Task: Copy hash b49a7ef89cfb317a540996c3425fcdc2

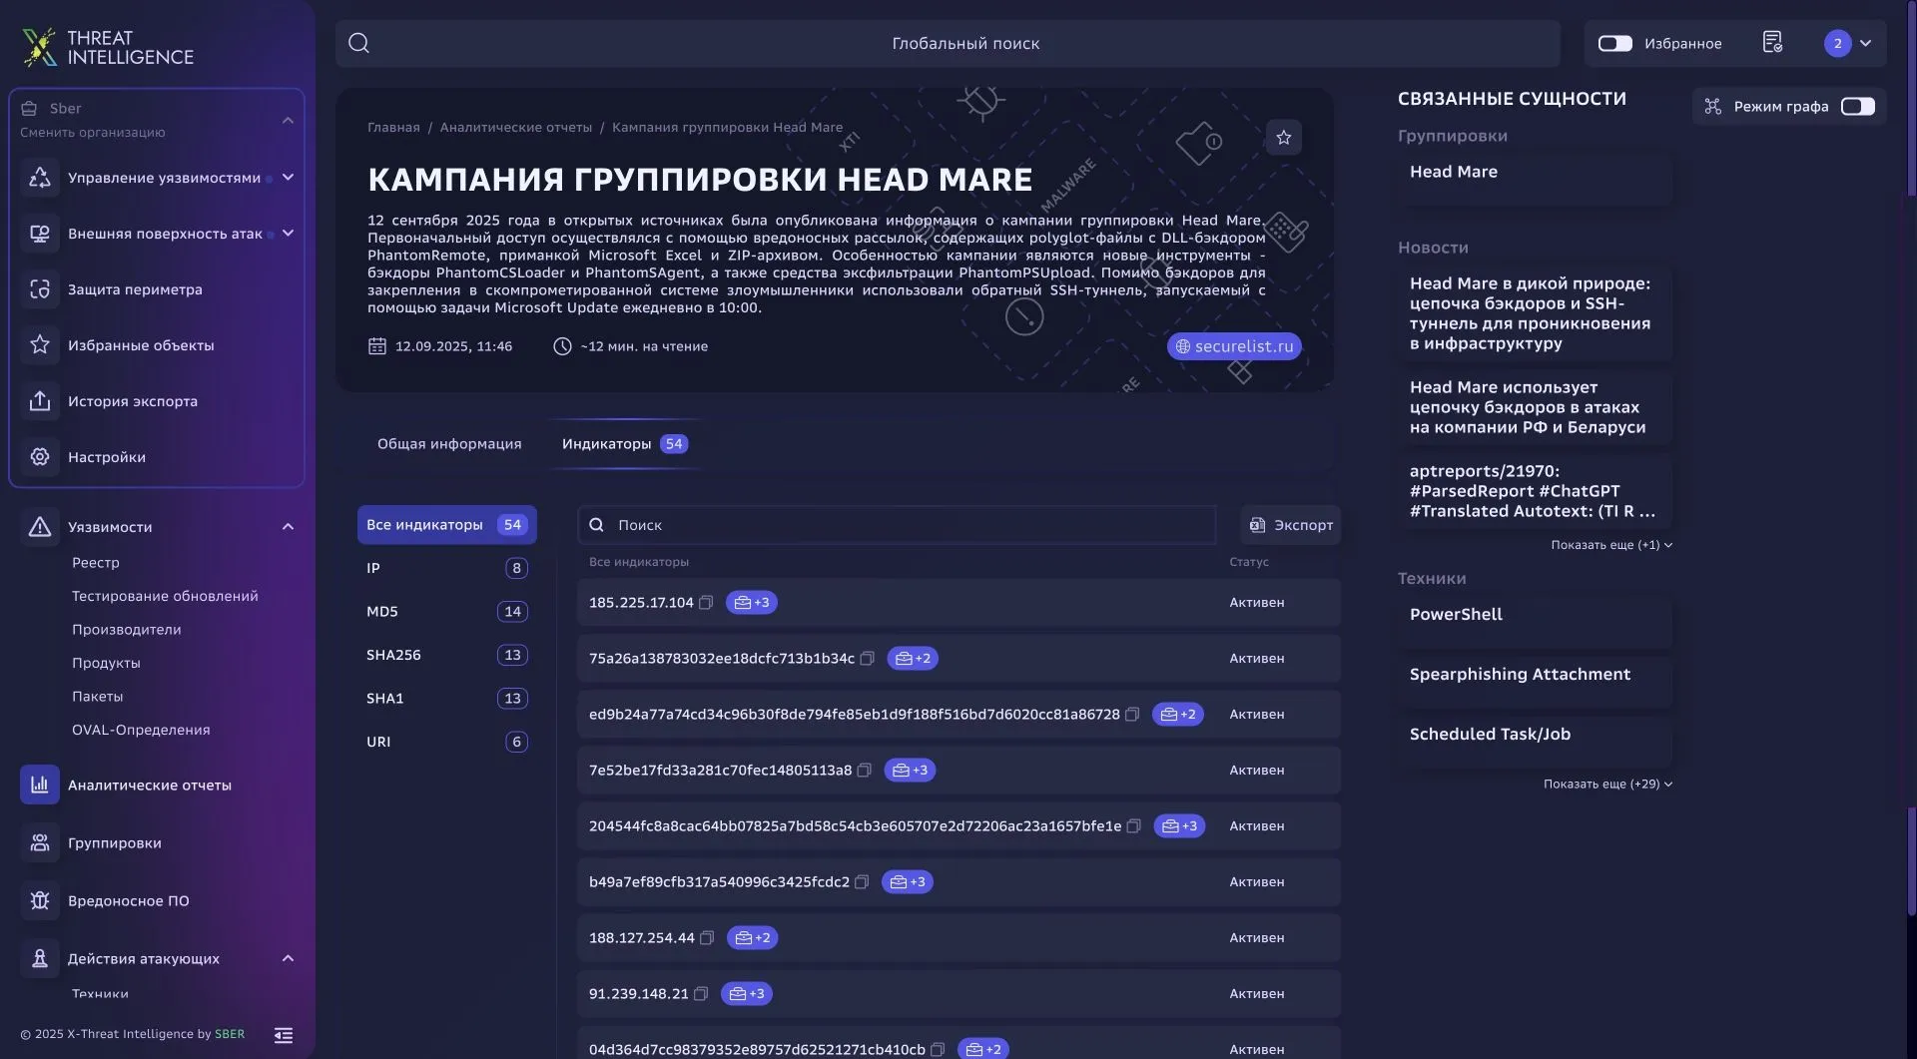Action: click(863, 882)
